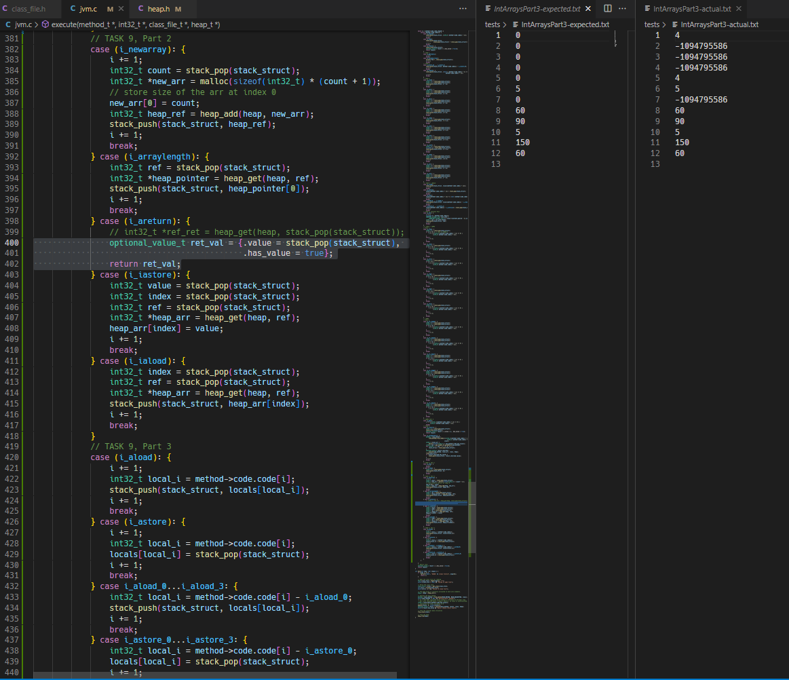Screen dimensions: 789x680
Task: Click the C file icon in jvm.c breadcrumb
Action: (x=8, y=24)
